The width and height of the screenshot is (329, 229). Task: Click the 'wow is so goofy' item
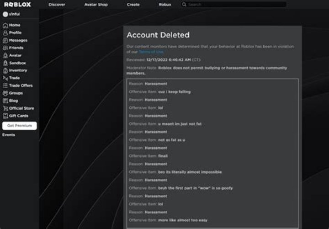click(196, 188)
